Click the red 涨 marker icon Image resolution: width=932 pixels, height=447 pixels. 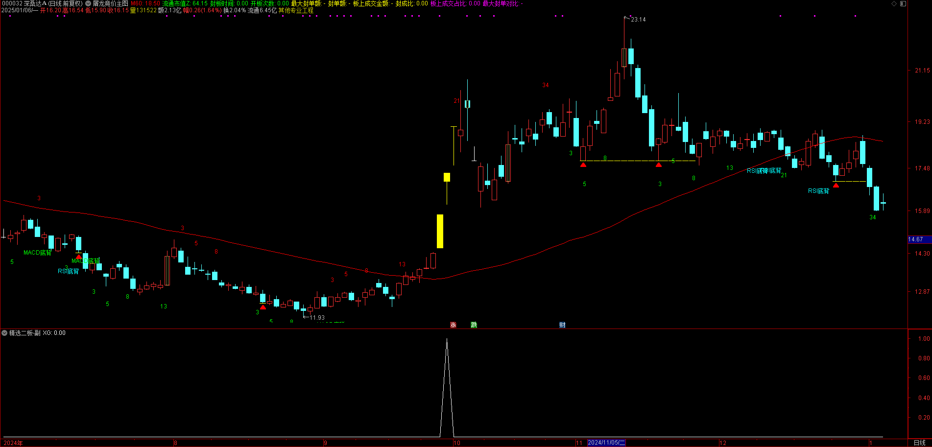coord(454,325)
